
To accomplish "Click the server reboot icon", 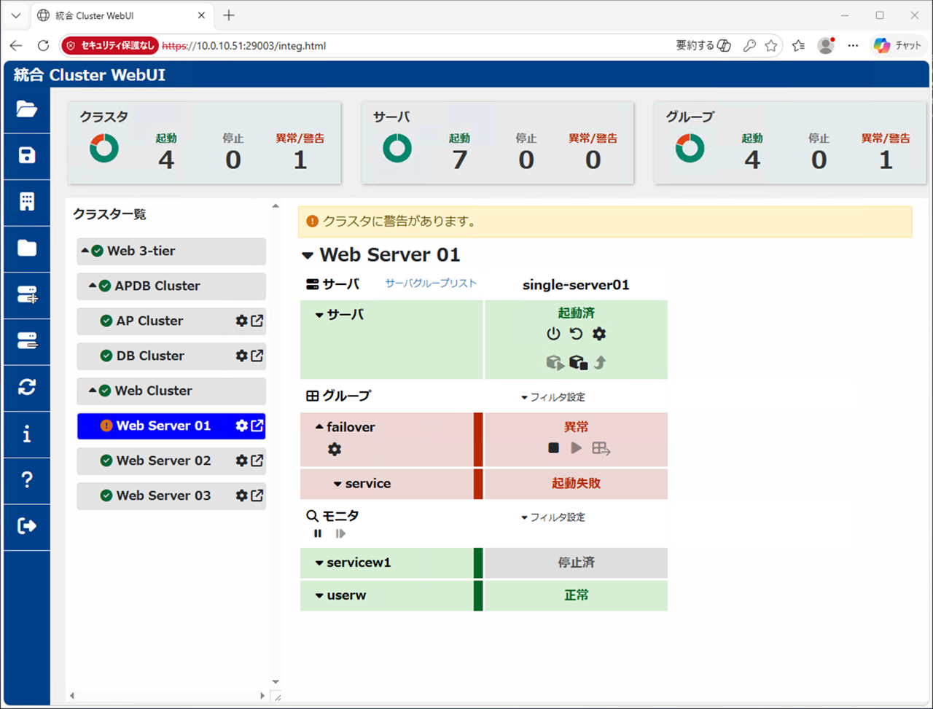I will point(576,334).
